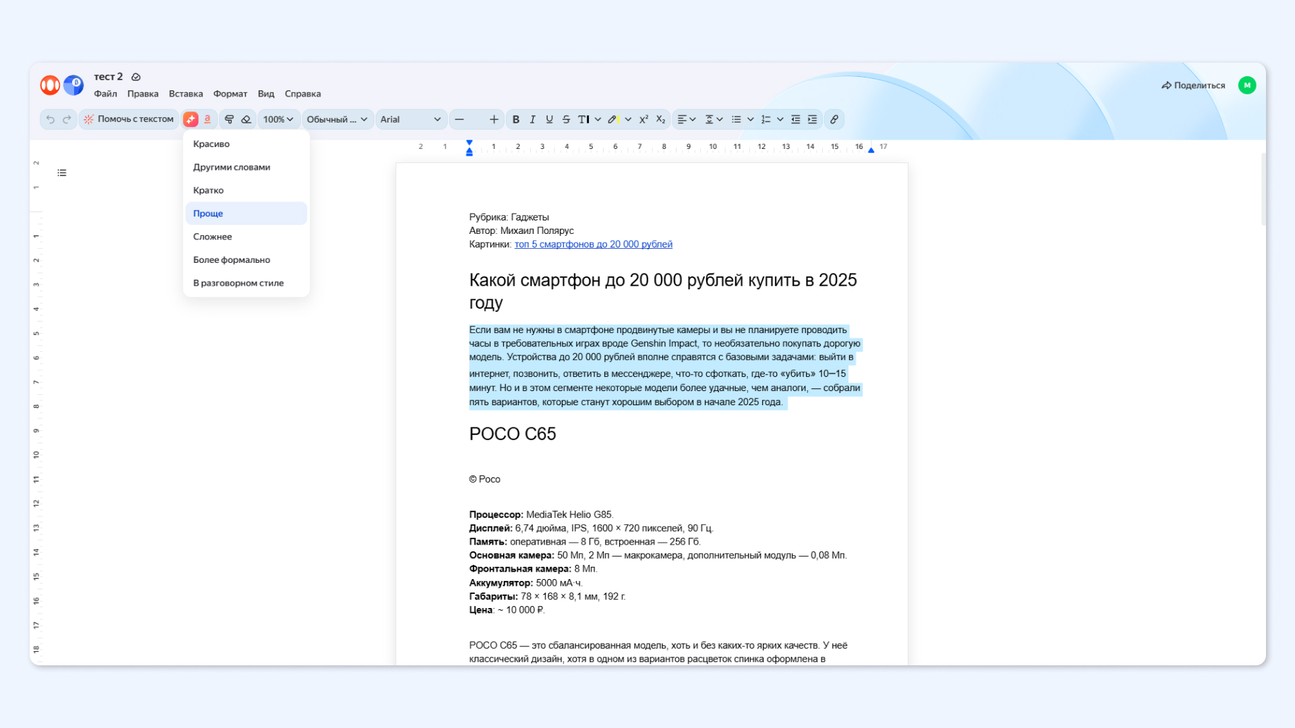Open the 'Обычный' paragraph style dropdown
1295x728 pixels.
(337, 119)
